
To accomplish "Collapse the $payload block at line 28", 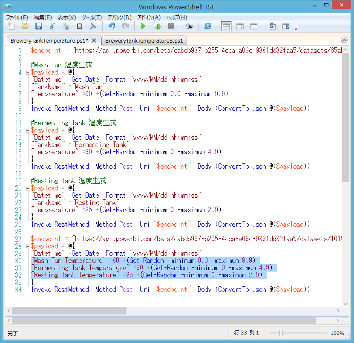I will [x=28, y=246].
